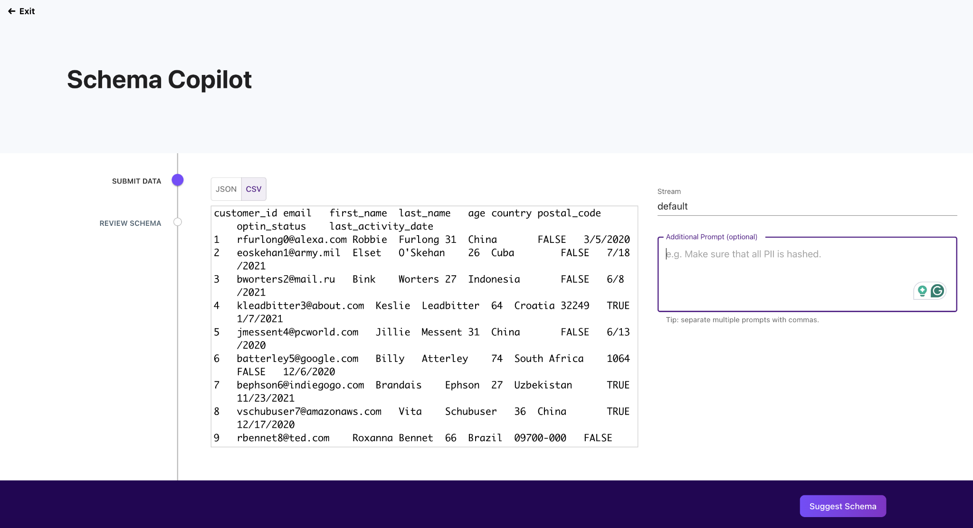Click the Croatia country value

pos(534,306)
